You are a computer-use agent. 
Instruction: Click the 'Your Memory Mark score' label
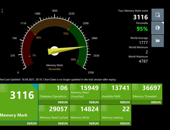point(133,11)
